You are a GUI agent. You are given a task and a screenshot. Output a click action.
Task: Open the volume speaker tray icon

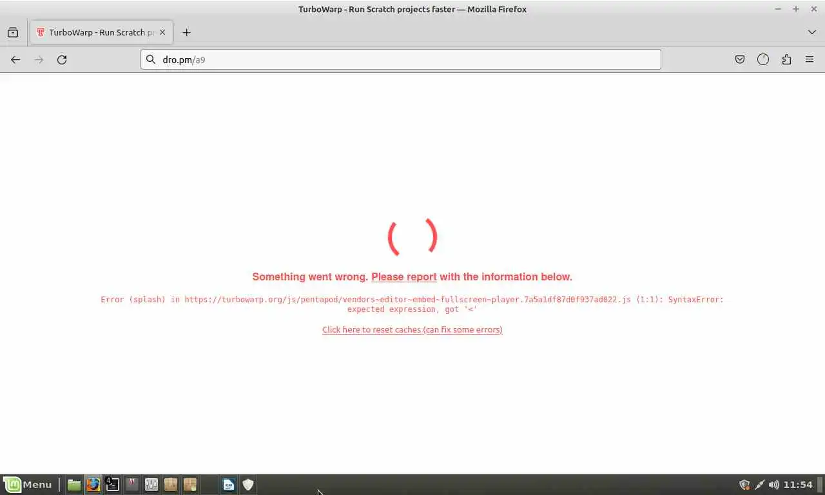tap(773, 485)
